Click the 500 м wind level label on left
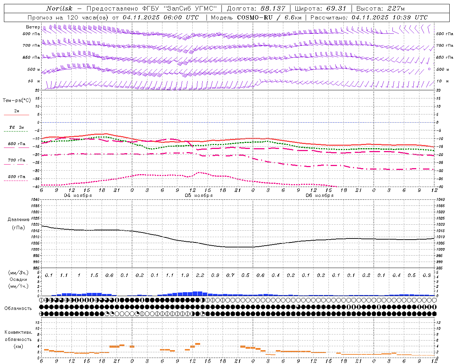The width and height of the screenshot is (455, 364). click(34, 70)
